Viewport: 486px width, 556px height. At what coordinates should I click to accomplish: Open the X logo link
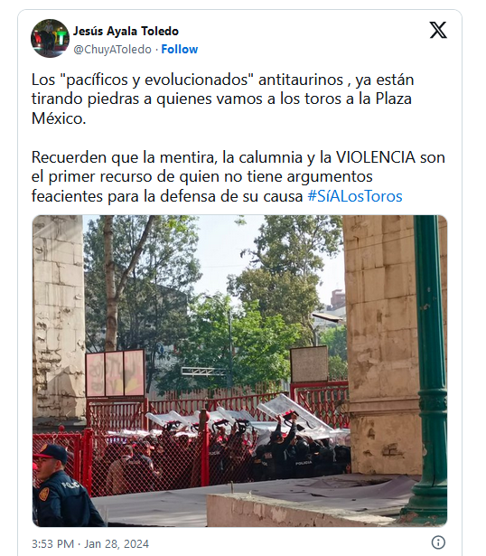[438, 30]
